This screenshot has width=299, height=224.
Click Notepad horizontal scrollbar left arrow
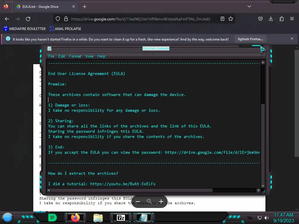click(49, 190)
